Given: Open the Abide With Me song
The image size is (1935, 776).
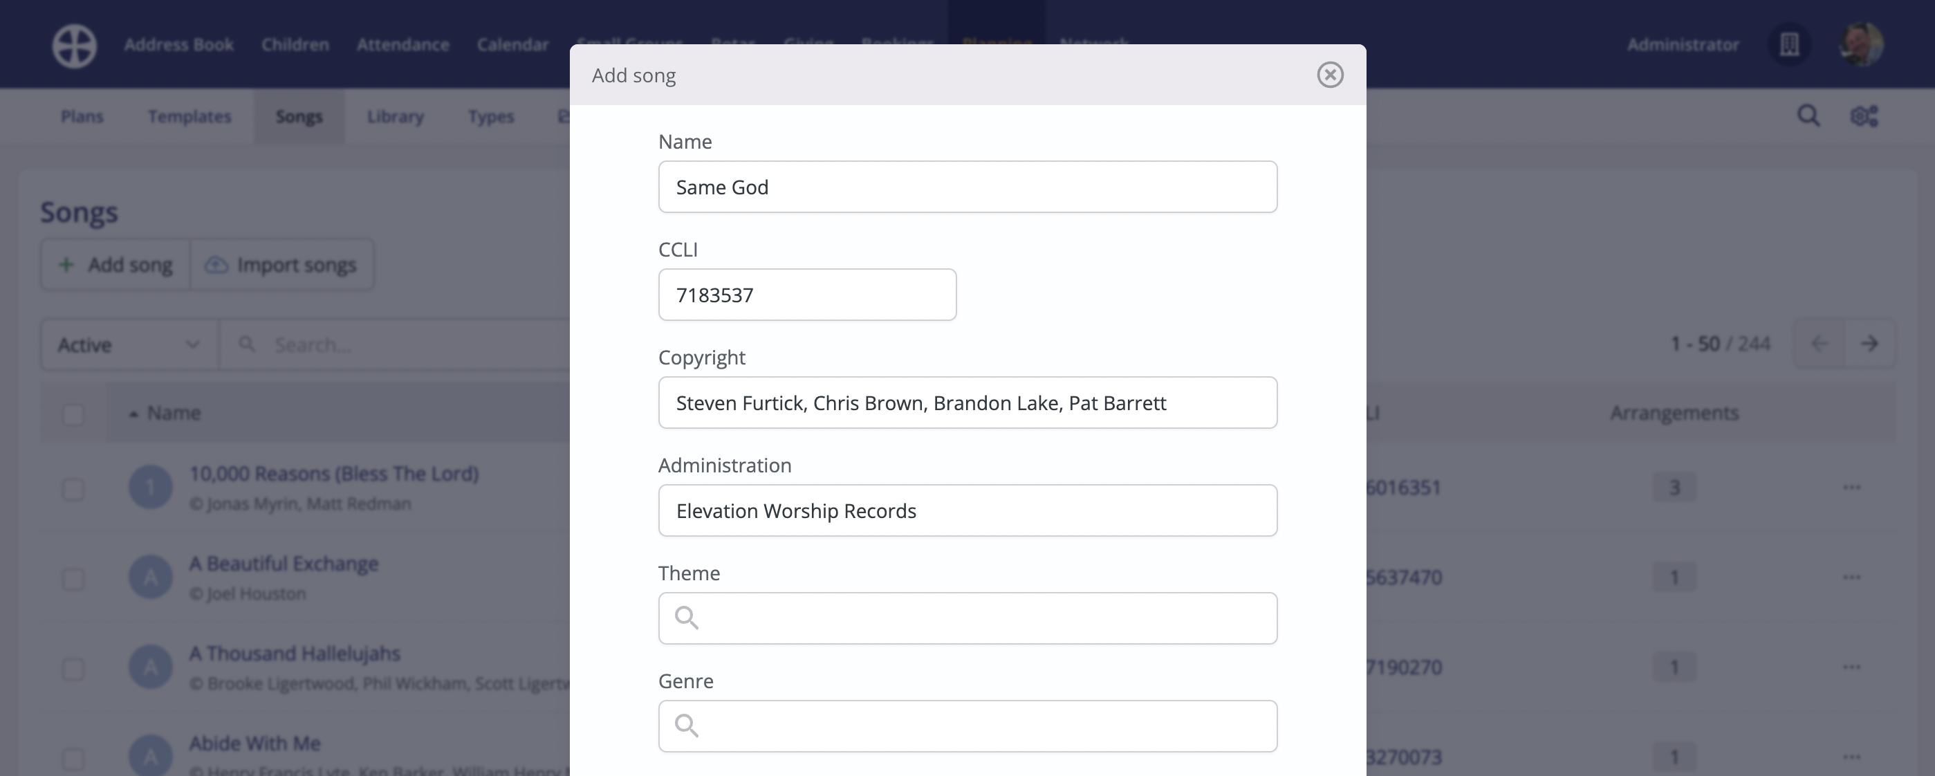Looking at the screenshot, I should click(x=254, y=743).
